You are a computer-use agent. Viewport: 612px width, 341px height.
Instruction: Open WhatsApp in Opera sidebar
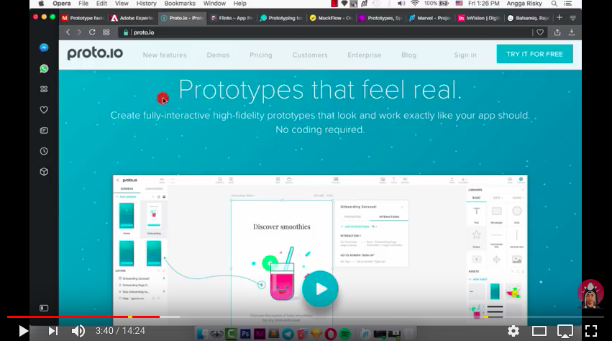tap(44, 69)
